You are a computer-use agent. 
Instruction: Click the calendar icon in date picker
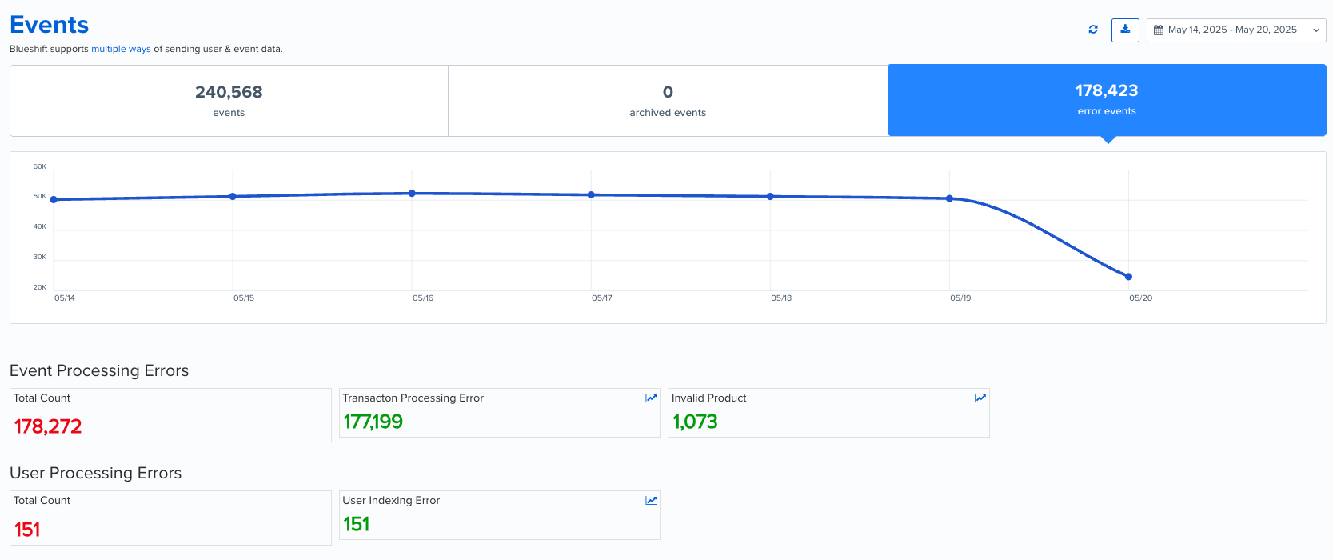tap(1159, 30)
